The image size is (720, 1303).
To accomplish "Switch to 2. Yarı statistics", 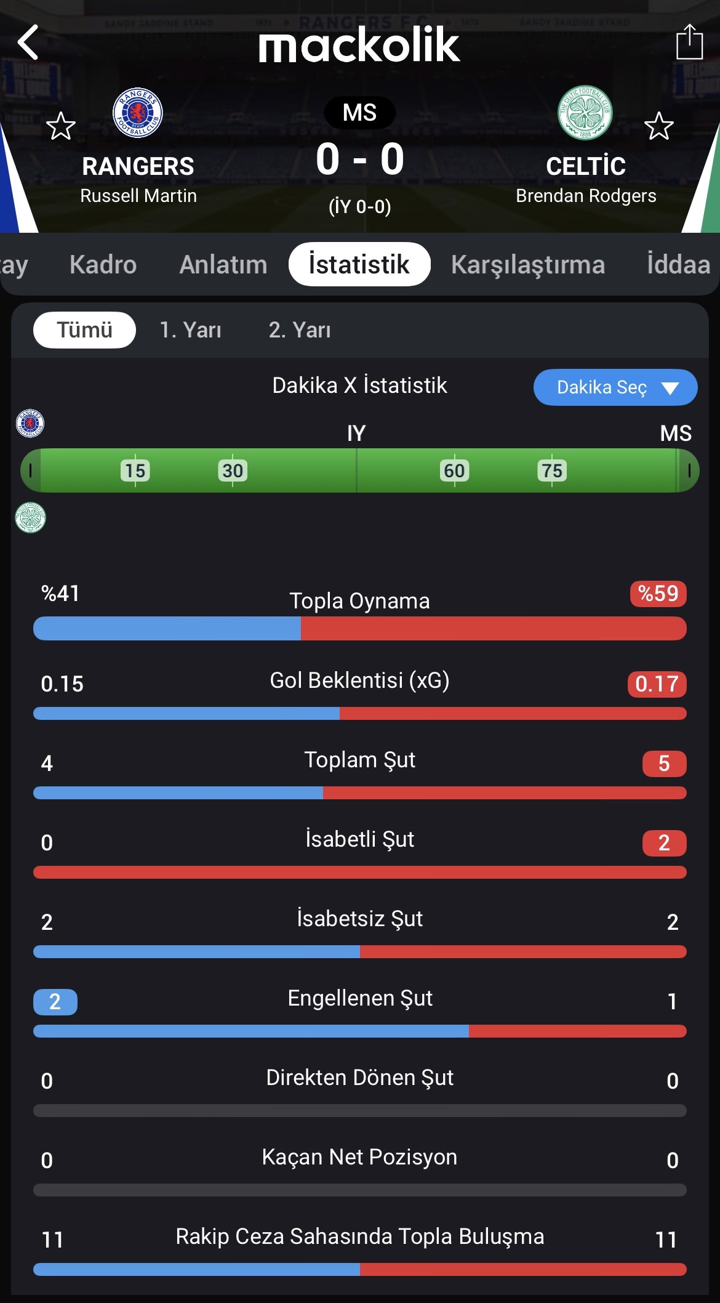I will 300,330.
